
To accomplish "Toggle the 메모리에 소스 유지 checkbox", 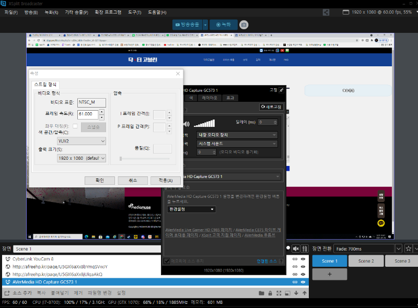I will click(167, 261).
